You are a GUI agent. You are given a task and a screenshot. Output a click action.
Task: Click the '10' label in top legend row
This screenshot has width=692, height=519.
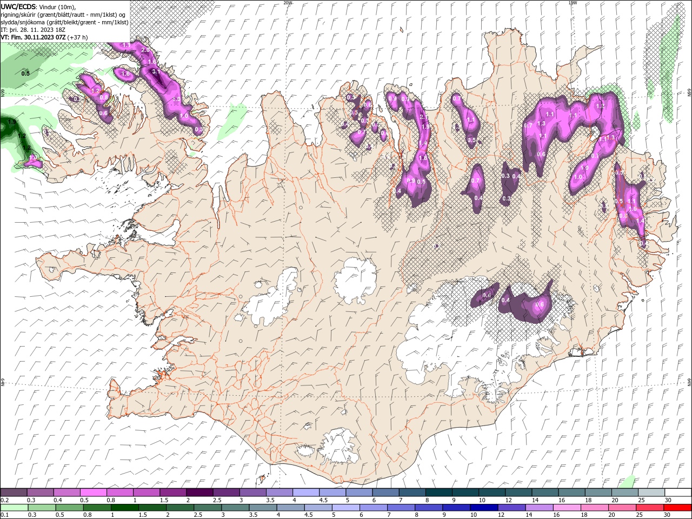pyautogui.click(x=481, y=500)
